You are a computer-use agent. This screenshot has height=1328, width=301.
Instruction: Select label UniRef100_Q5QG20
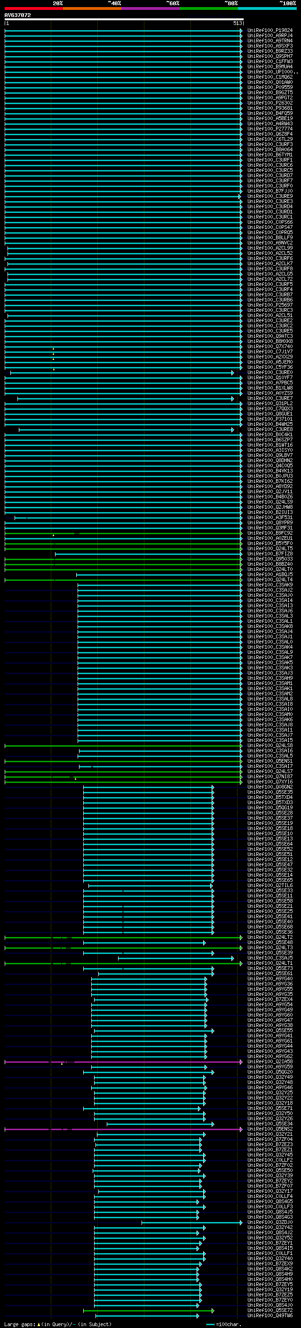pyautogui.click(x=269, y=1072)
